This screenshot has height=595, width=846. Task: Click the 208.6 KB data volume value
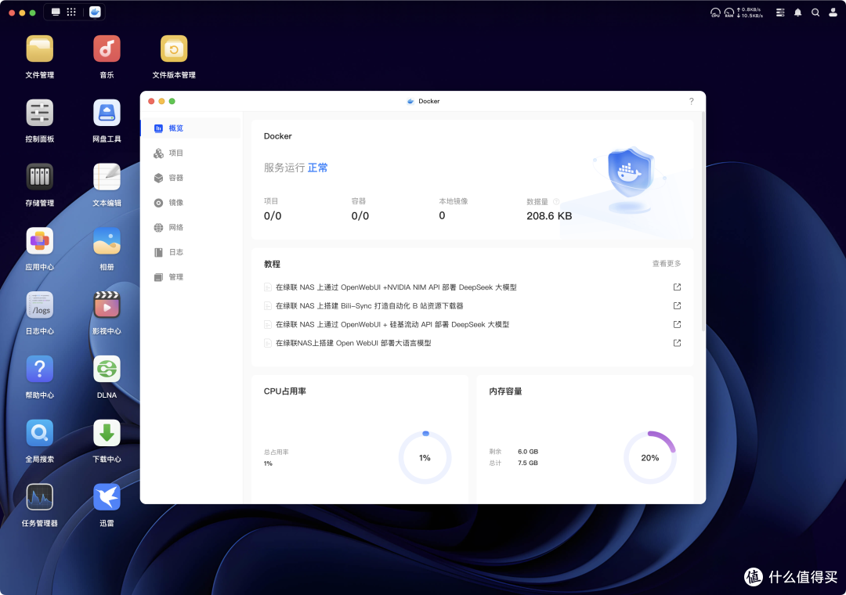(x=548, y=216)
